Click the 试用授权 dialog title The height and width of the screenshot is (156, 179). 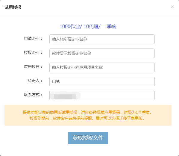(13, 7)
